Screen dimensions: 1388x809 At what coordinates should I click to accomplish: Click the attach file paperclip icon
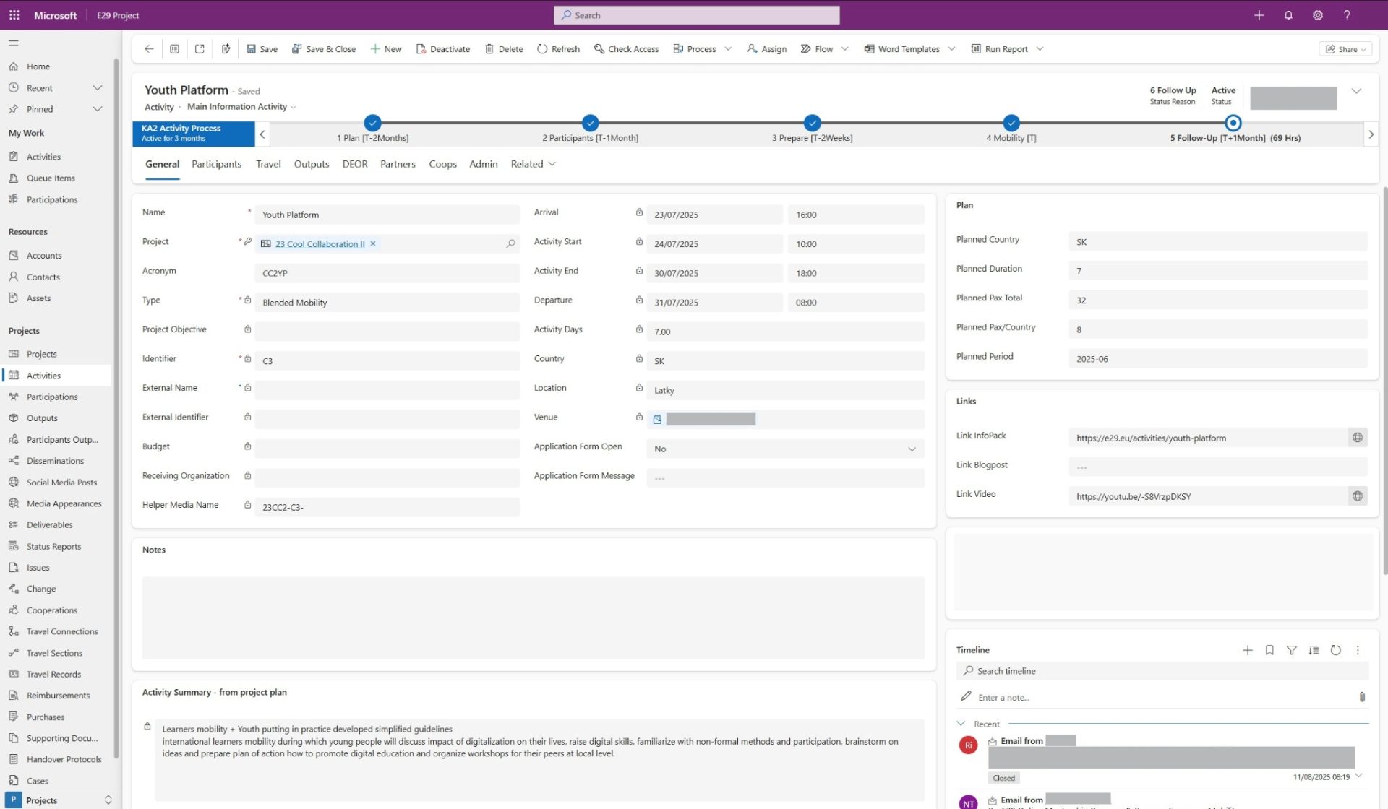point(1361,697)
